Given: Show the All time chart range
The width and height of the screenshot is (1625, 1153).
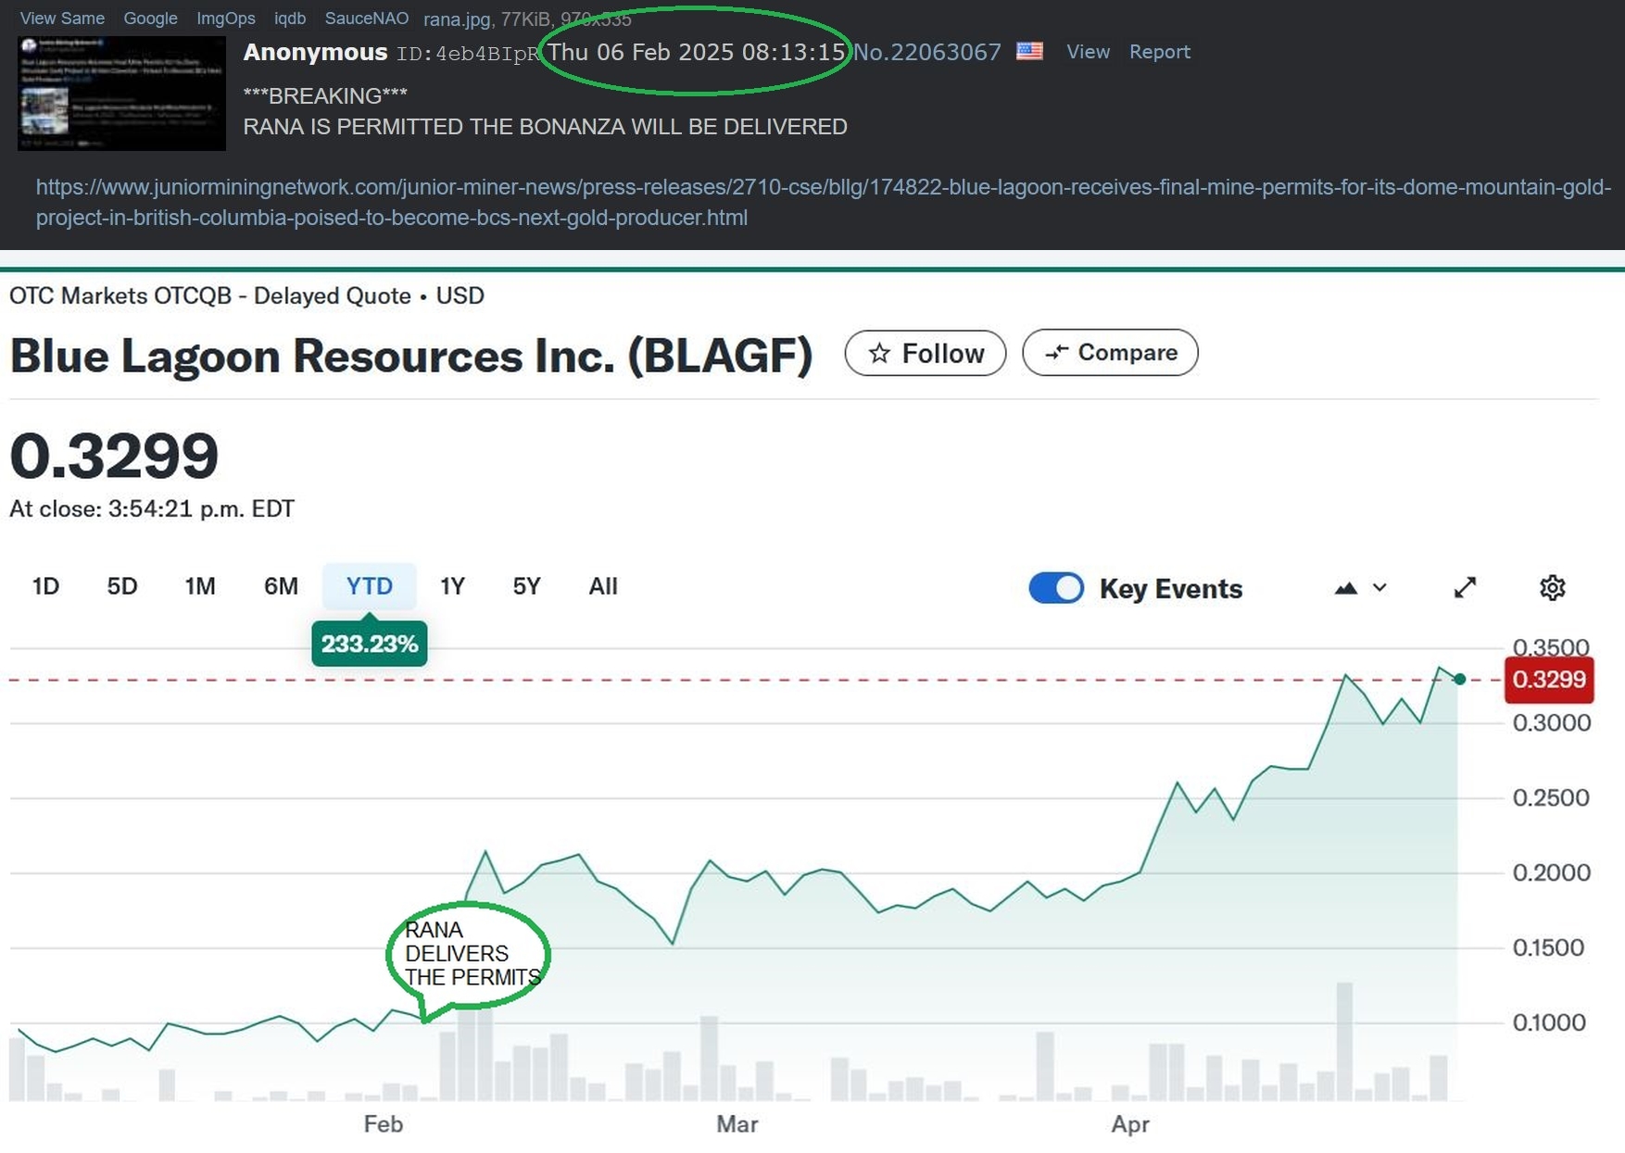Looking at the screenshot, I should pyautogui.click(x=603, y=586).
